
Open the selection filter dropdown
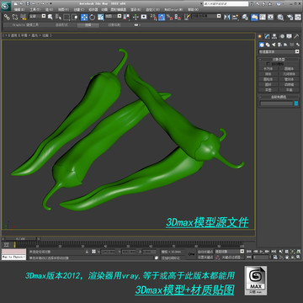pos(37,16)
